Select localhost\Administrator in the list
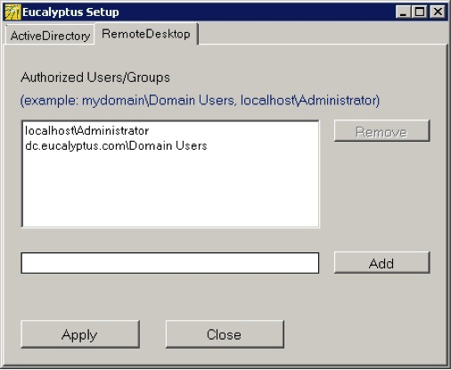Screen dimensions: 451x370 coord(86,131)
